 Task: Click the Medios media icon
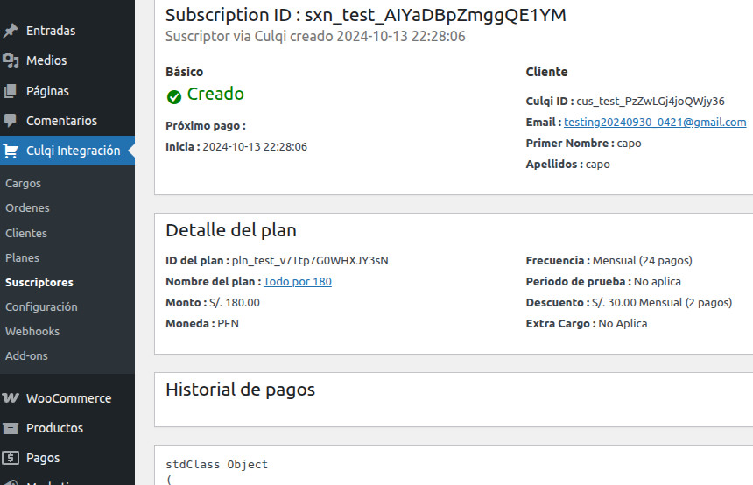click(11, 60)
